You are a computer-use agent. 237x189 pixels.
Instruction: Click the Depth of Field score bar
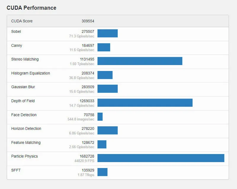145,103
